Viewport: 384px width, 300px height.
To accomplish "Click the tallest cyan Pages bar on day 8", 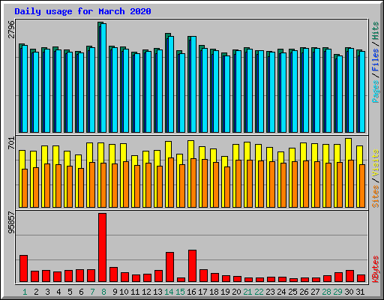I will [x=103, y=78].
